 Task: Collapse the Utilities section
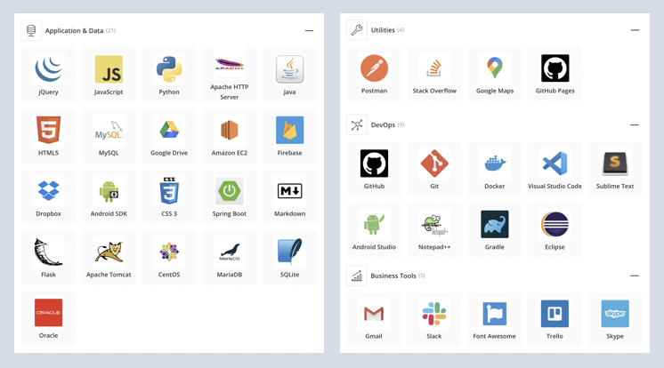(635, 30)
